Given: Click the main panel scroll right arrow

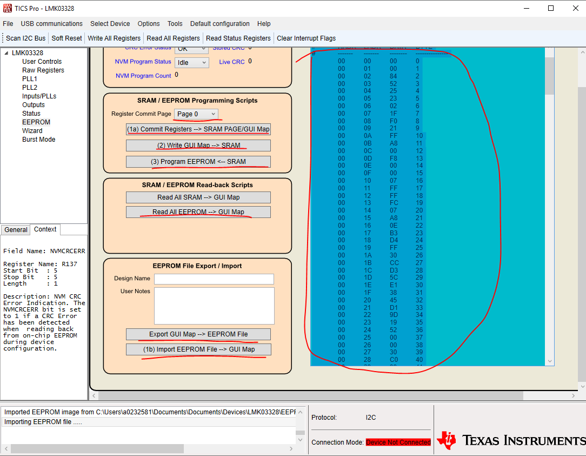Looking at the screenshot, I should click(x=573, y=395).
